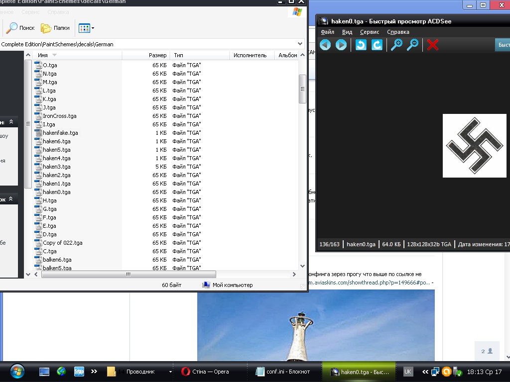The width and height of the screenshot is (510, 382).
Task: Select the hakenfake.tga file icon
Action: (x=38, y=132)
